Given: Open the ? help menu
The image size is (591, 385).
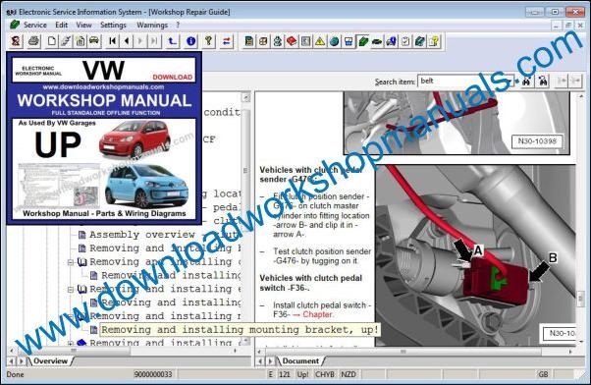Looking at the screenshot, I should click(x=178, y=25).
